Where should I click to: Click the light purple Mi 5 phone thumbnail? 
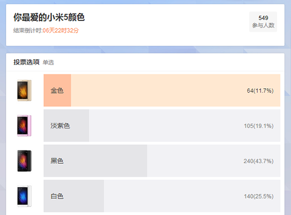tap(24, 126)
